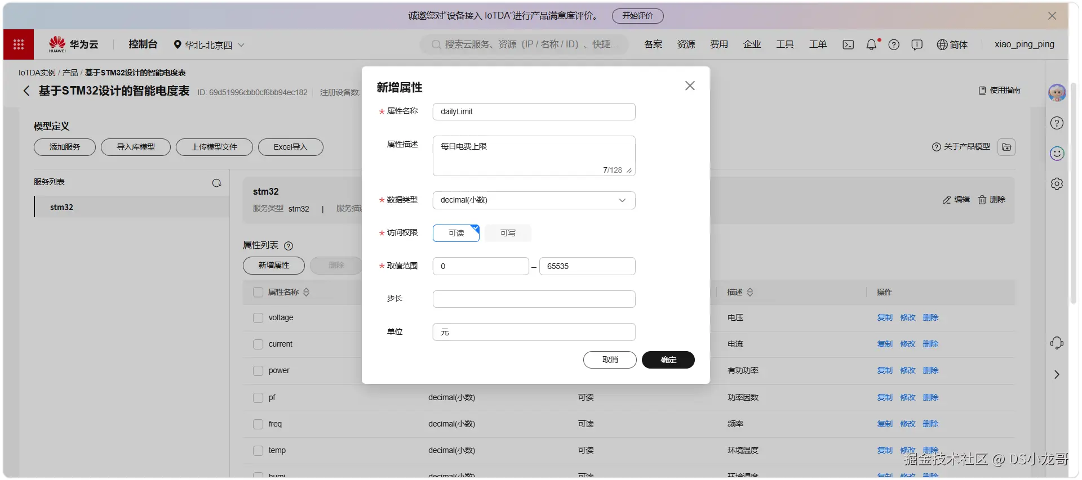Image resolution: width=1082 pixels, height=480 pixels.
Task: Open the CloudShell terminal icon
Action: tap(848, 44)
